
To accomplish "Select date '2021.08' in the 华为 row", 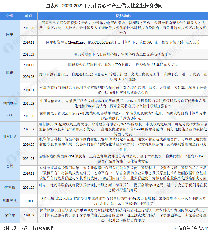I will tap(29, 116).
